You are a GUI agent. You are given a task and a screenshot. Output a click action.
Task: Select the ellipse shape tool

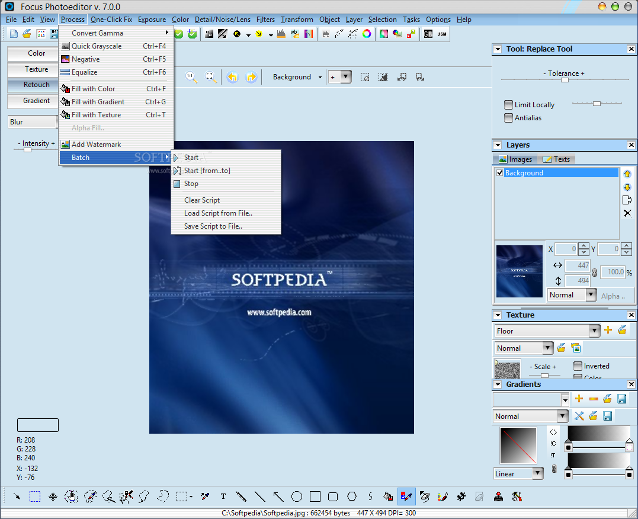pos(297,496)
